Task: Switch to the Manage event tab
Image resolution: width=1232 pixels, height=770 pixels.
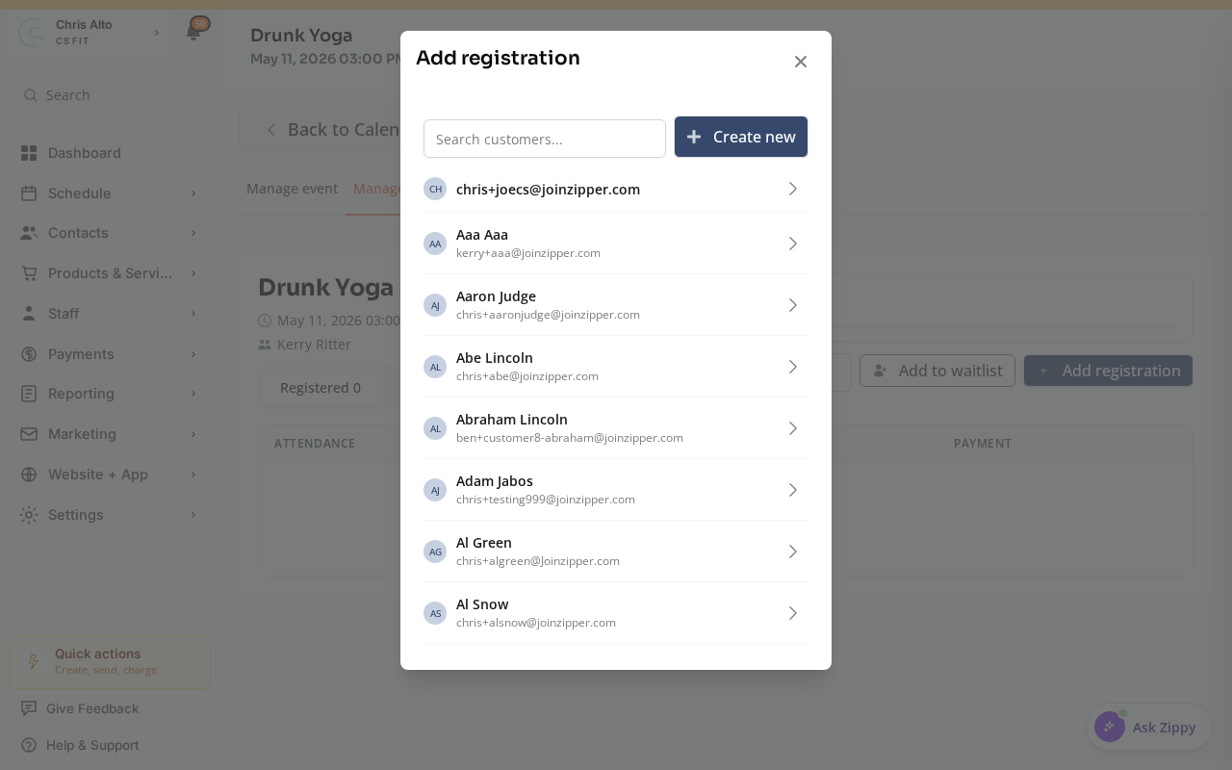Action: [292, 189]
